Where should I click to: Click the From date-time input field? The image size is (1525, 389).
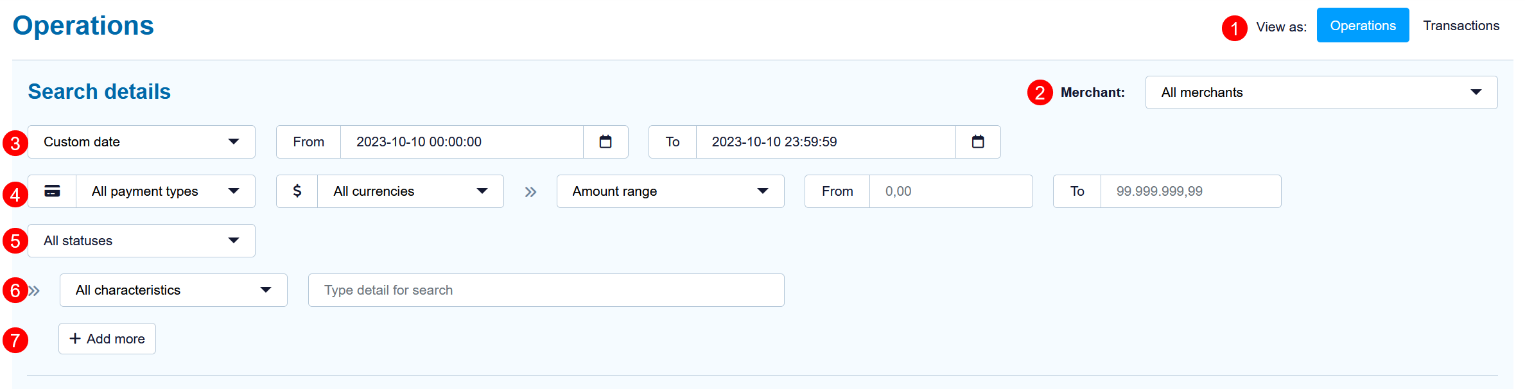[x=461, y=142]
